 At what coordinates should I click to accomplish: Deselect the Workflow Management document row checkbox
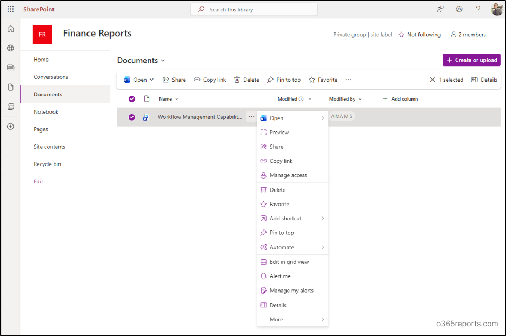pos(131,116)
